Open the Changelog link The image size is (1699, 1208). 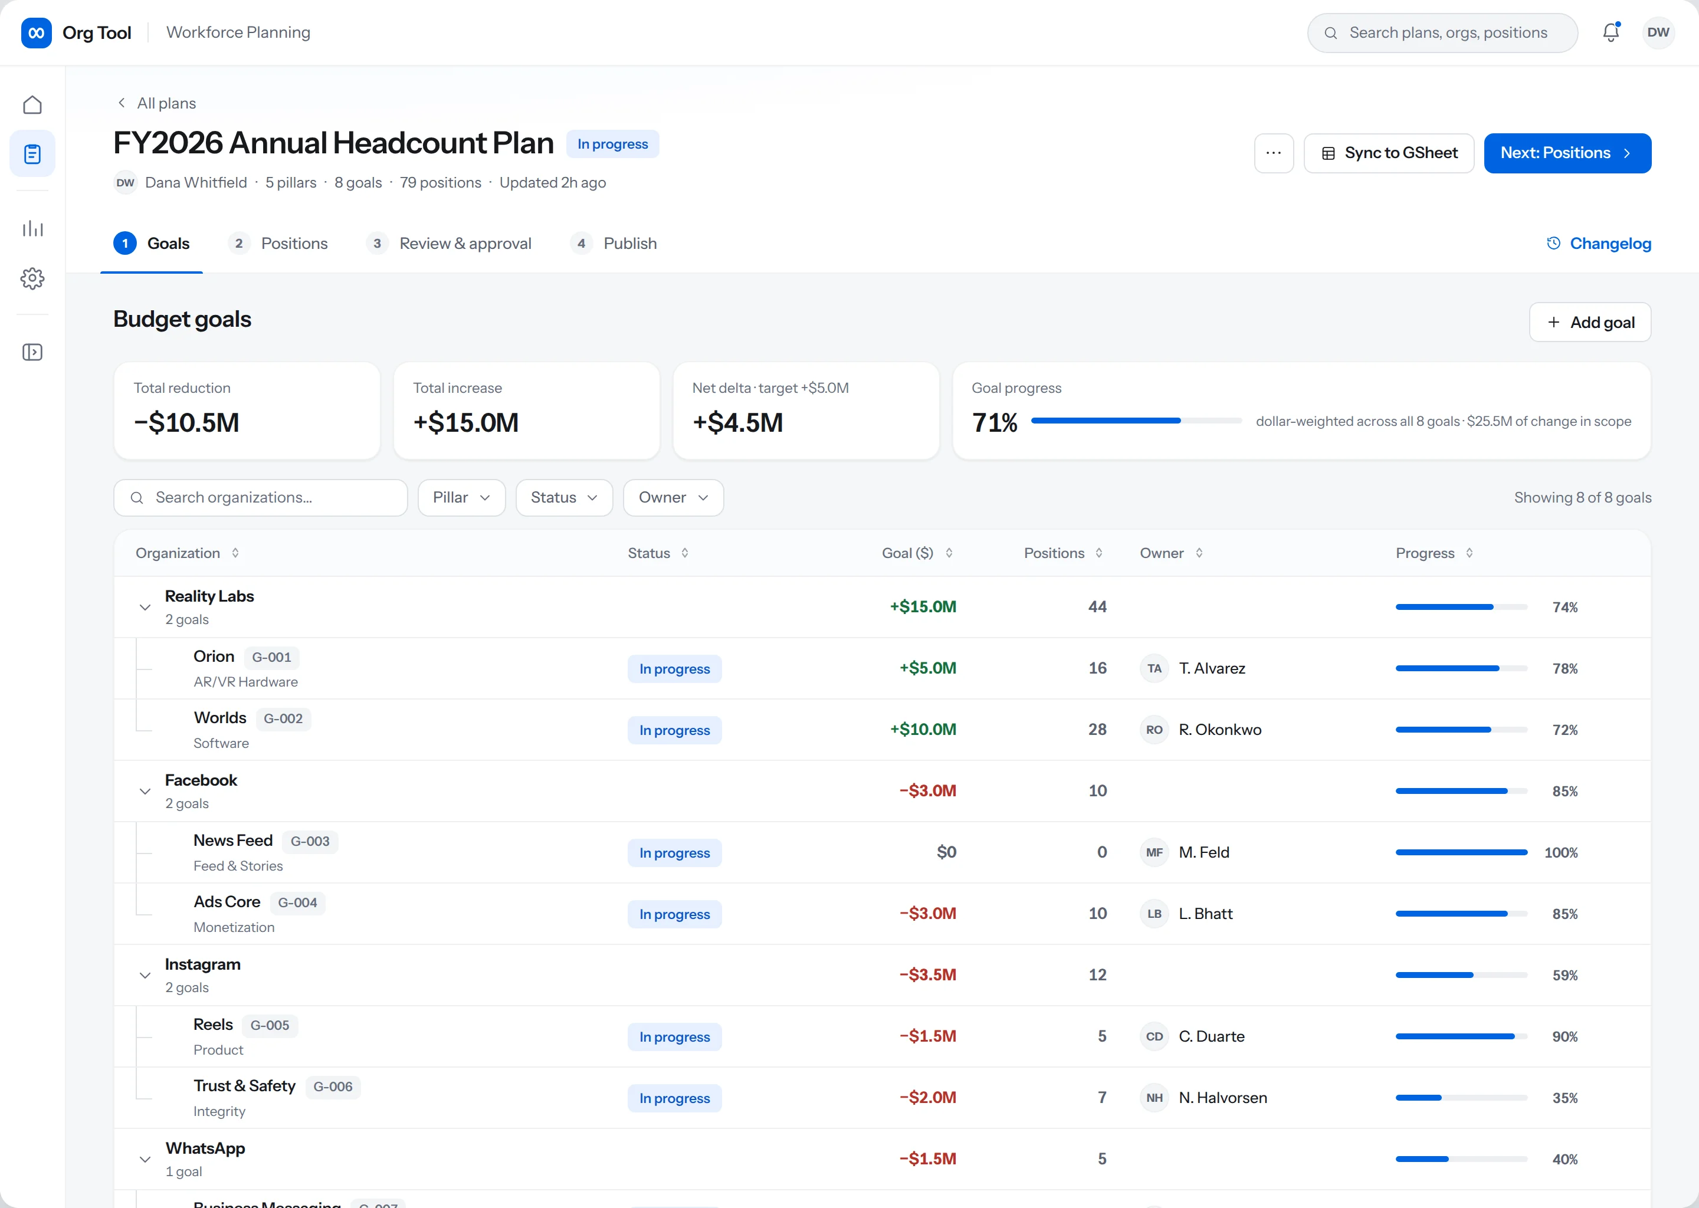pos(1599,243)
